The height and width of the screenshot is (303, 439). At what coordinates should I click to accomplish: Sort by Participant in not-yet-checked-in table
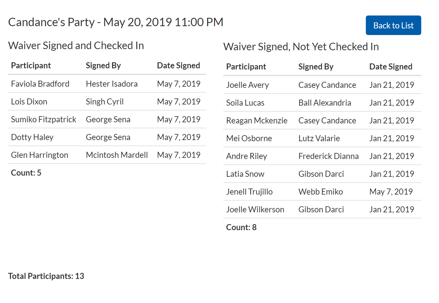[x=246, y=66]
